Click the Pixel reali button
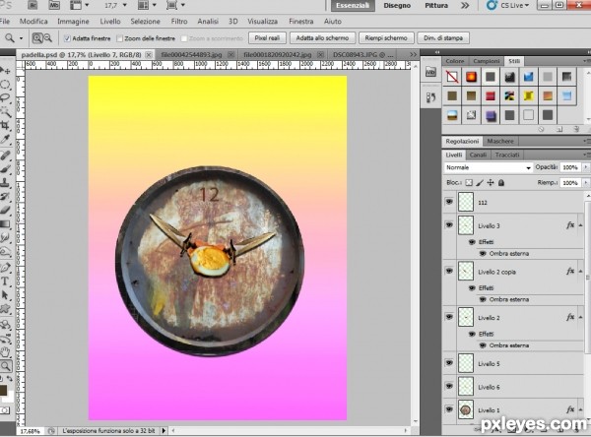Viewport: 591px width, 437px height. coord(267,38)
